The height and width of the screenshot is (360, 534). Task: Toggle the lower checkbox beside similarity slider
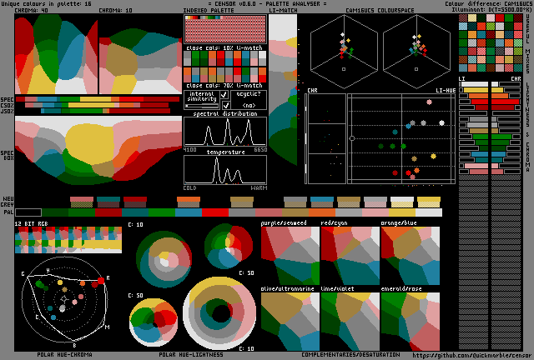224,105
